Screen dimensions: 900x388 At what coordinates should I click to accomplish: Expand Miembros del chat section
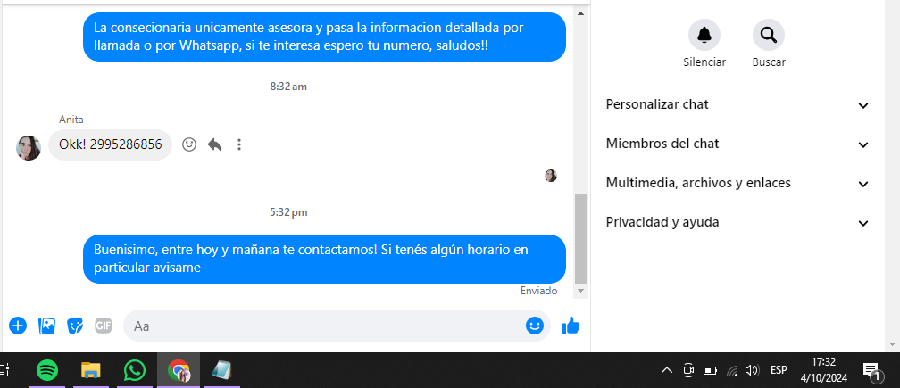point(737,144)
